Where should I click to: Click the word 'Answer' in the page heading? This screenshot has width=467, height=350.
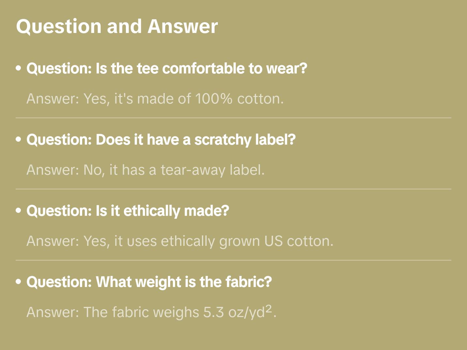(x=183, y=26)
